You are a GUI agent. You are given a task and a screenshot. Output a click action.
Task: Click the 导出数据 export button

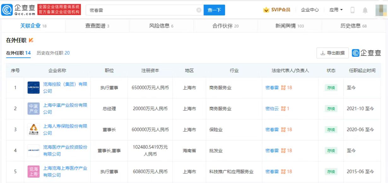[x=332, y=53]
